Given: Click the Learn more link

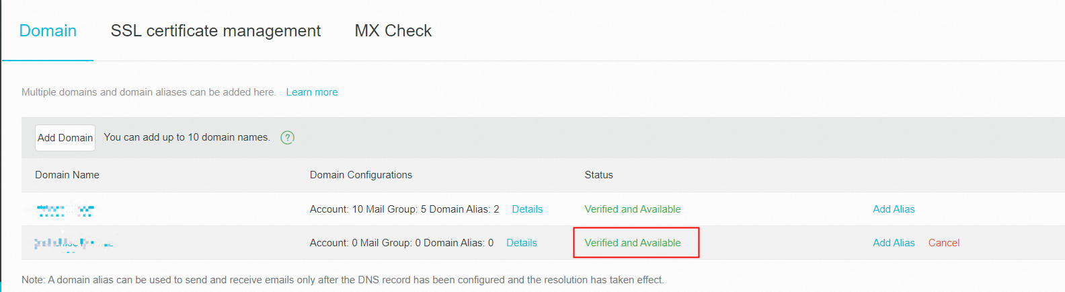Looking at the screenshot, I should [x=311, y=92].
